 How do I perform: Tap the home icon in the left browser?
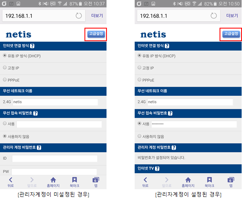tap(53, 182)
